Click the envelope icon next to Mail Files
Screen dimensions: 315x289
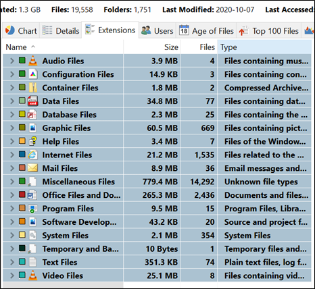pos(32,168)
